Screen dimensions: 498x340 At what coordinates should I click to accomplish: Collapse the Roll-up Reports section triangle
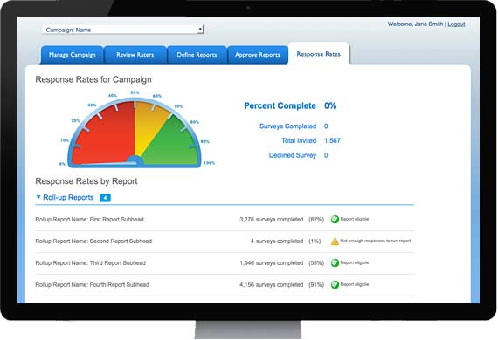(38, 197)
